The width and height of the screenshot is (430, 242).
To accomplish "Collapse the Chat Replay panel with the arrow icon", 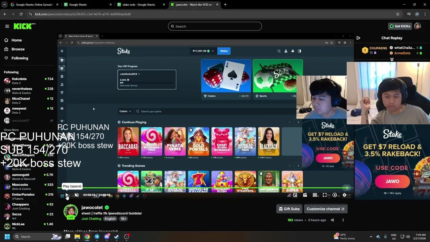I will point(358,38).
